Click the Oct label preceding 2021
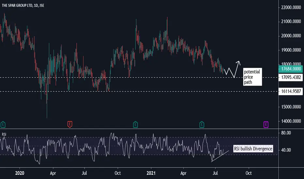Screen dimensions: 304x179 [x=118, y=173]
